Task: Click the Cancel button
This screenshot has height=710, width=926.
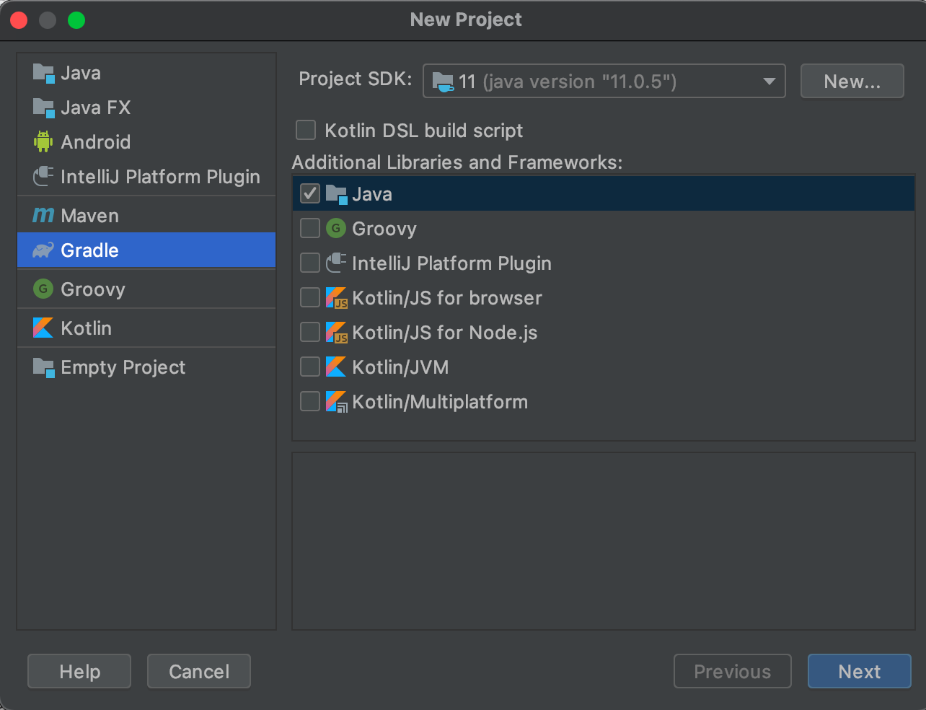Action: [199, 672]
